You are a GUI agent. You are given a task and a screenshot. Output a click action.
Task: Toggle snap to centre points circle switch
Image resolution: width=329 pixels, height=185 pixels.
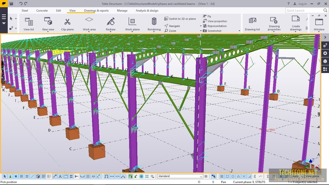233,176
